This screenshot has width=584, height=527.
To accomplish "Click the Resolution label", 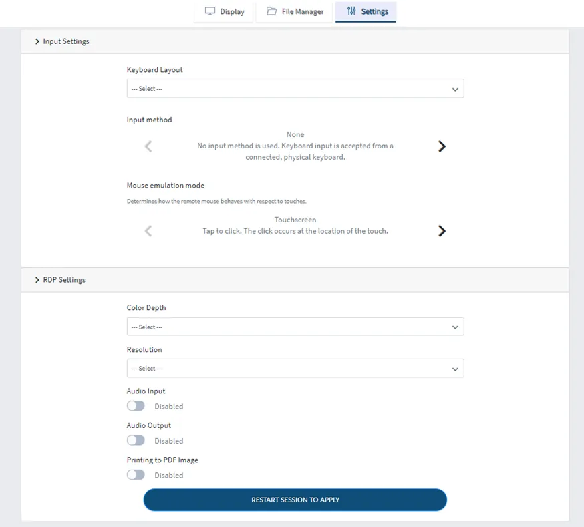I will click(144, 349).
